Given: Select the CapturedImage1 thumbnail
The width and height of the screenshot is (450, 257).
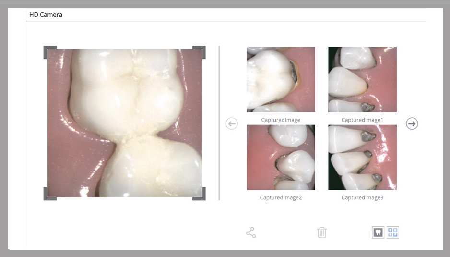Looking at the screenshot, I should point(362,80).
